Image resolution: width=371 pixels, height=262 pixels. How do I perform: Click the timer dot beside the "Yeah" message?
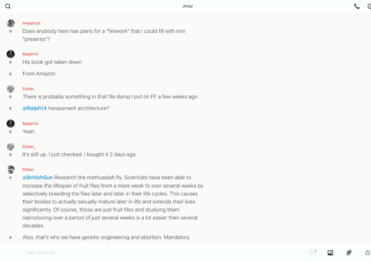(10, 131)
